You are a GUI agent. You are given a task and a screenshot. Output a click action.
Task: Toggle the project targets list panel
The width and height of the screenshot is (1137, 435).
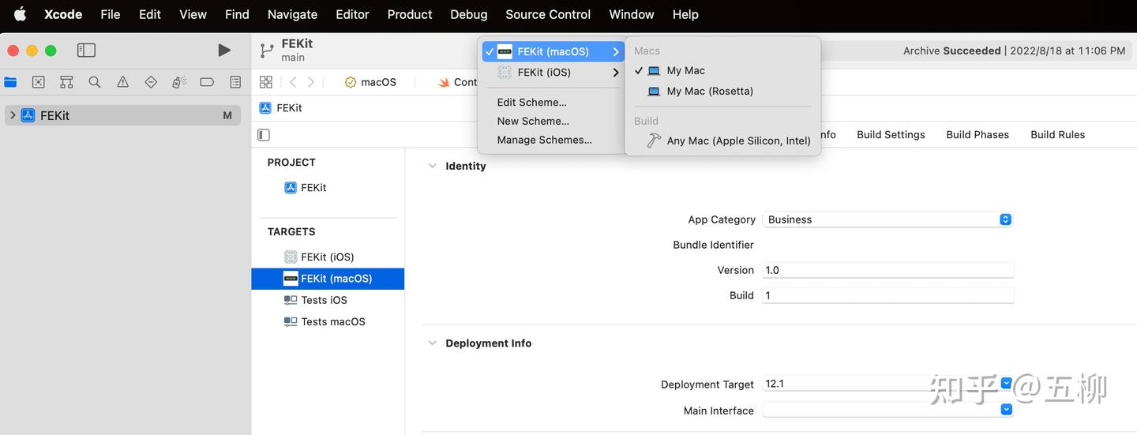264,135
